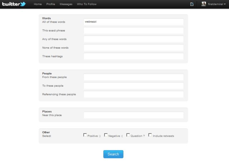Toggle Include retweets checkbox
Viewport: 229px width, 161px height.
click(x=150, y=135)
